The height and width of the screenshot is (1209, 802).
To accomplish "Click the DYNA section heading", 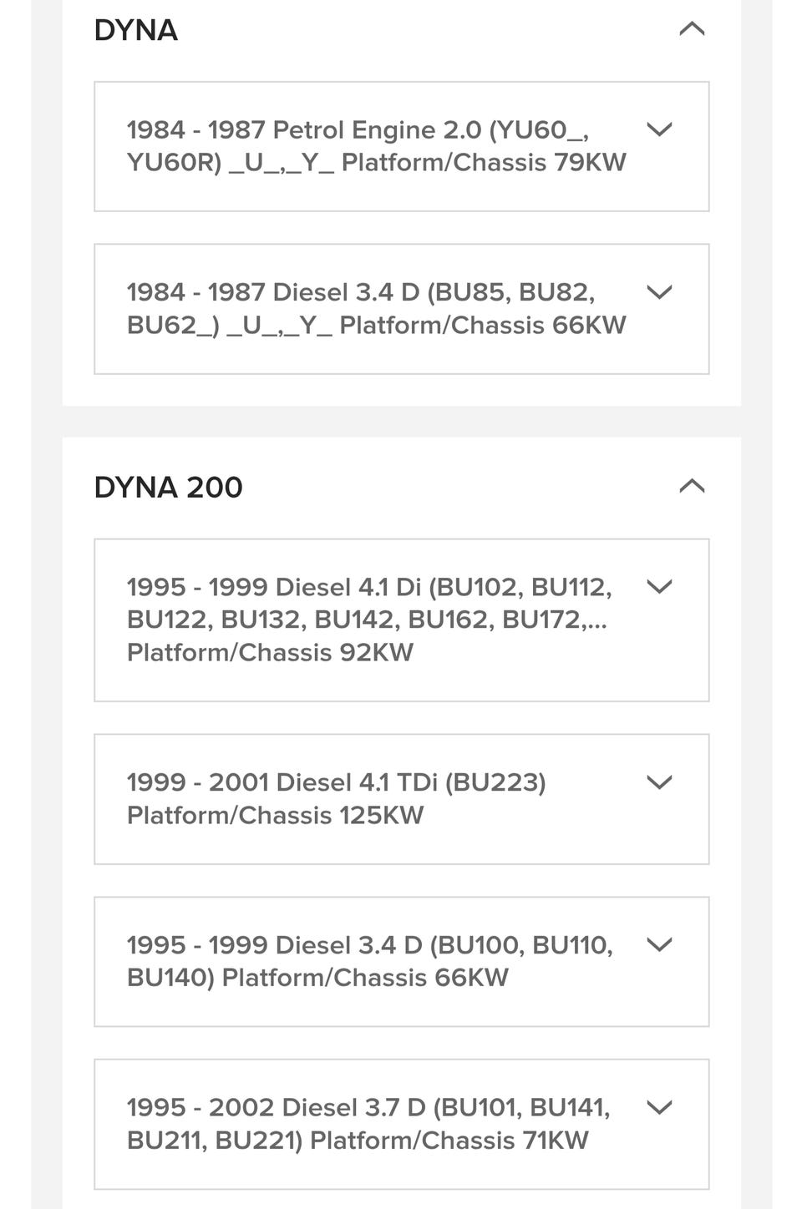I will tap(136, 30).
